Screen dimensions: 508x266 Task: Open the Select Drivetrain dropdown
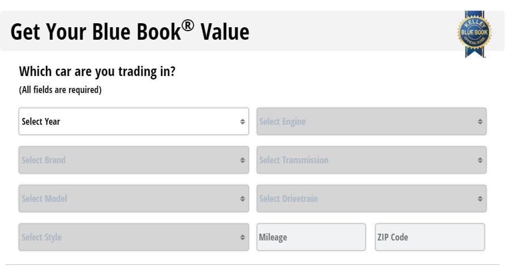coord(371,199)
